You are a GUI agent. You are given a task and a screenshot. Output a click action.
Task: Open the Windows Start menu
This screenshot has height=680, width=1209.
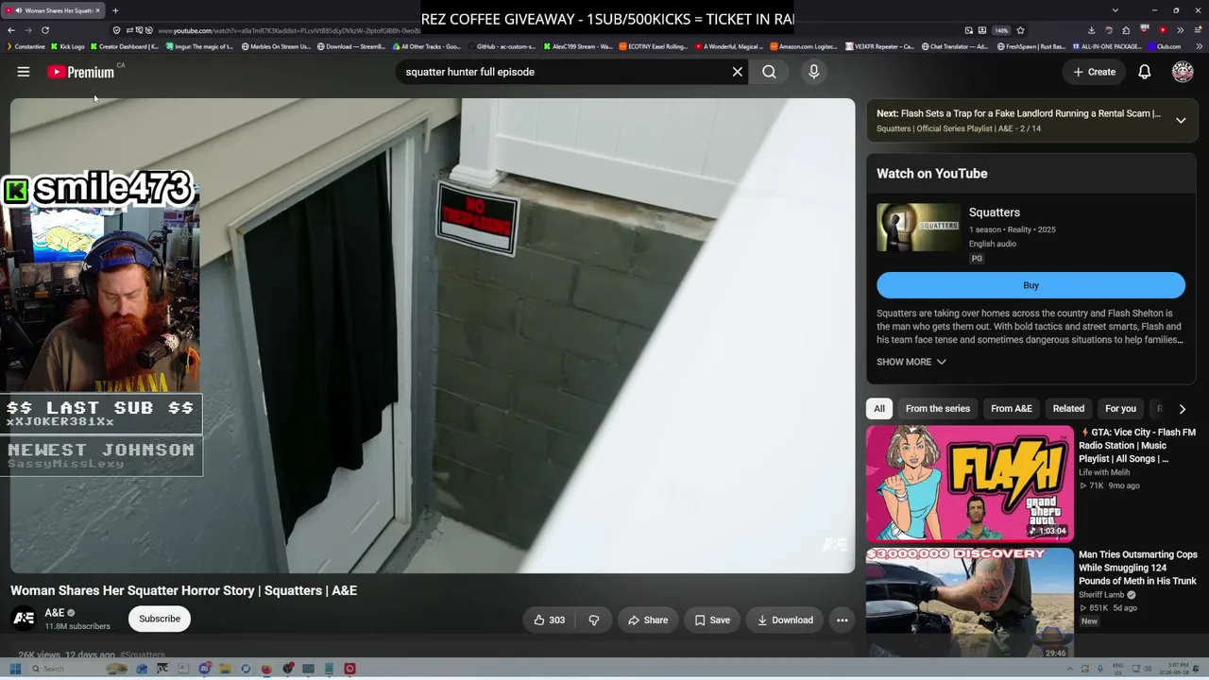pos(15,669)
